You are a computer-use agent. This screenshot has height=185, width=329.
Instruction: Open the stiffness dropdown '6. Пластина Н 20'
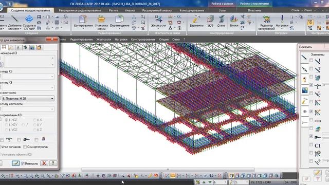28,98
